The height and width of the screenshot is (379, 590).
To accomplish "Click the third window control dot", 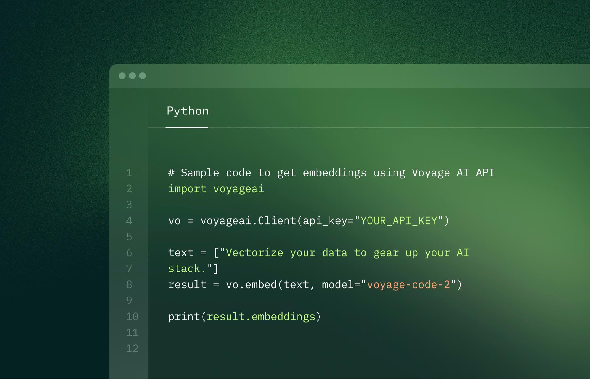I will [143, 76].
